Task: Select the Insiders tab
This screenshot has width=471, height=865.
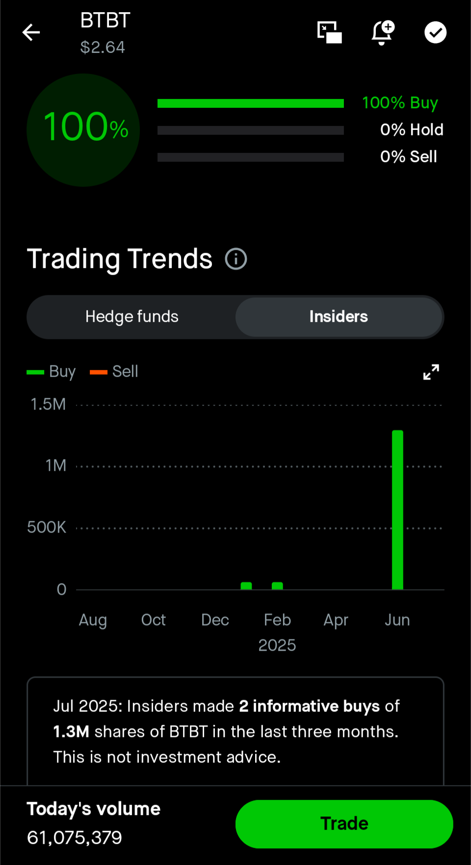Action: point(339,317)
